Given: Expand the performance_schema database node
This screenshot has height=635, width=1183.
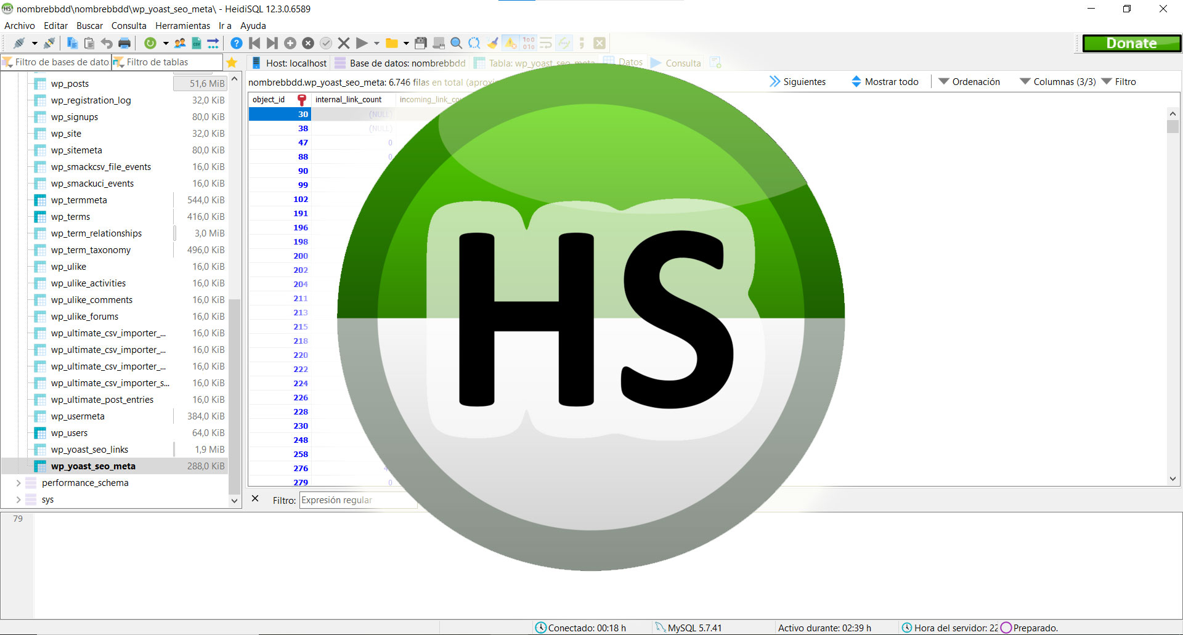Looking at the screenshot, I should [x=18, y=483].
